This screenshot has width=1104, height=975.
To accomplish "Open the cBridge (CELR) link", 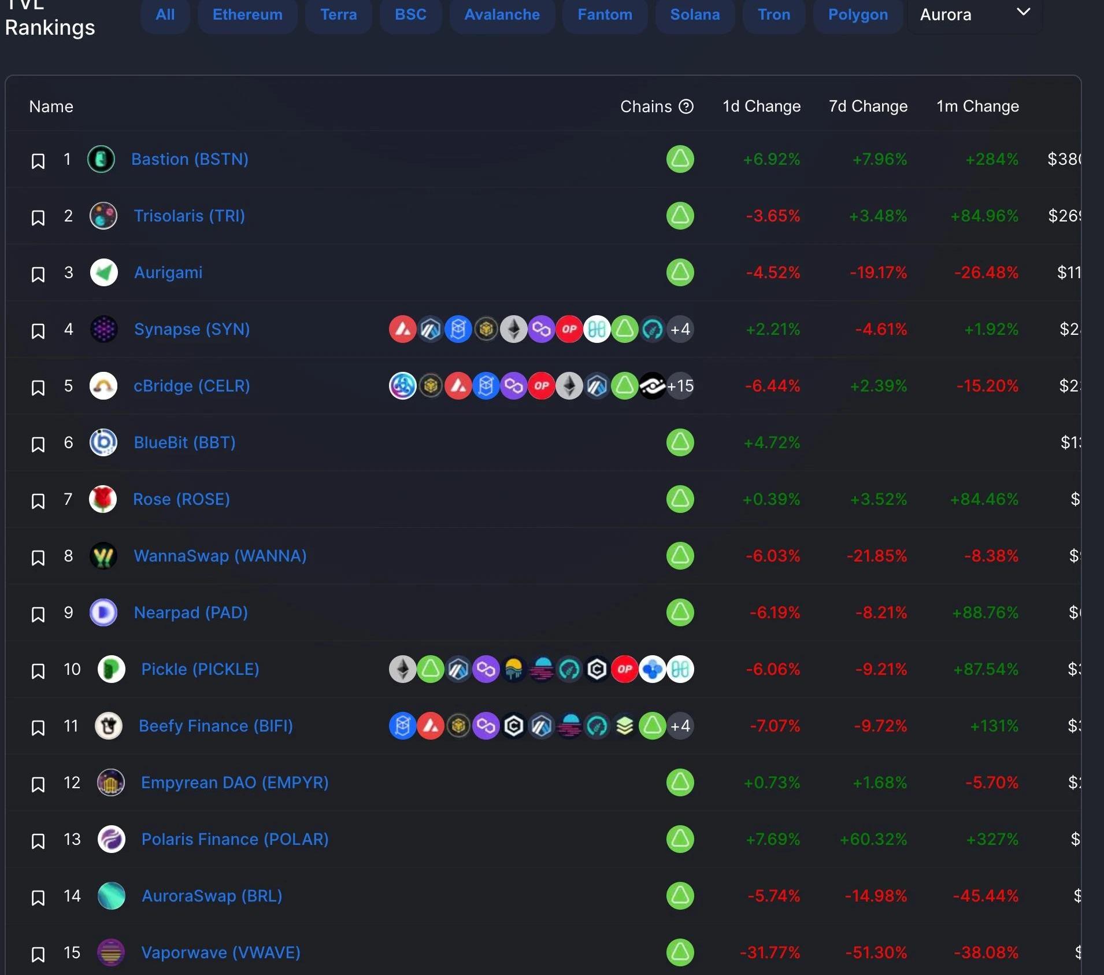I will coord(192,386).
